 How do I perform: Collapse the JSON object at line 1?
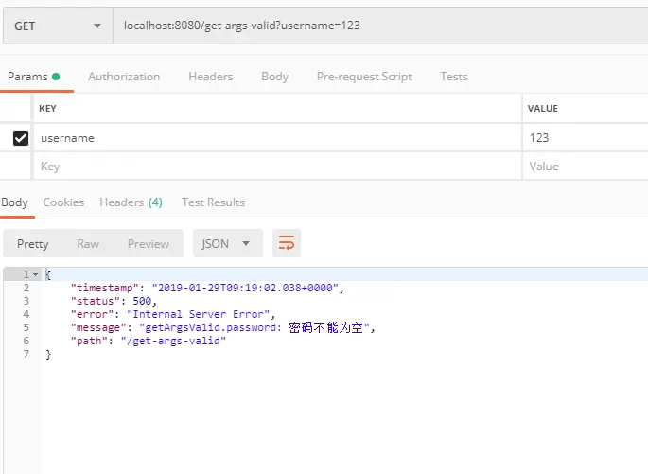click(x=36, y=274)
